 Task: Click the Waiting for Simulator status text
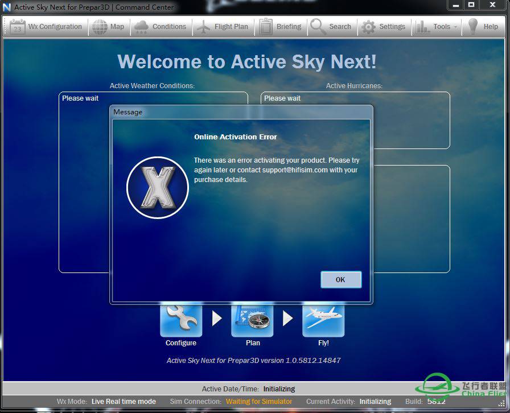coord(259,402)
